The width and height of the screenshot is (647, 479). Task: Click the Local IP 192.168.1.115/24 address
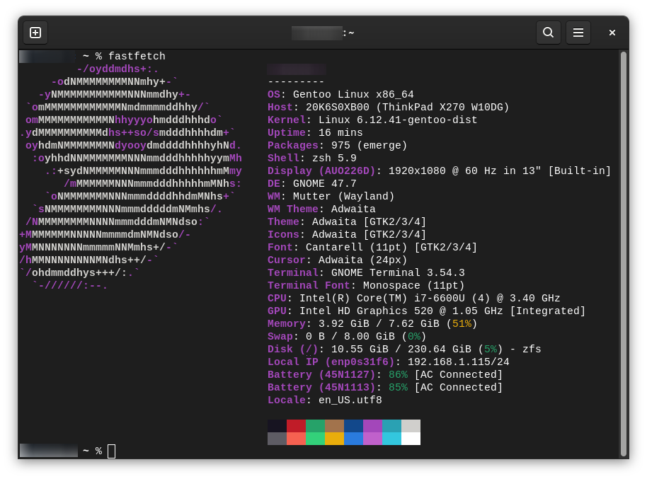click(459, 362)
